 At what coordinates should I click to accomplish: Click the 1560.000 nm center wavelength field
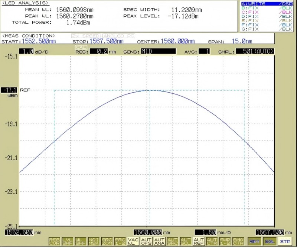click(177, 41)
